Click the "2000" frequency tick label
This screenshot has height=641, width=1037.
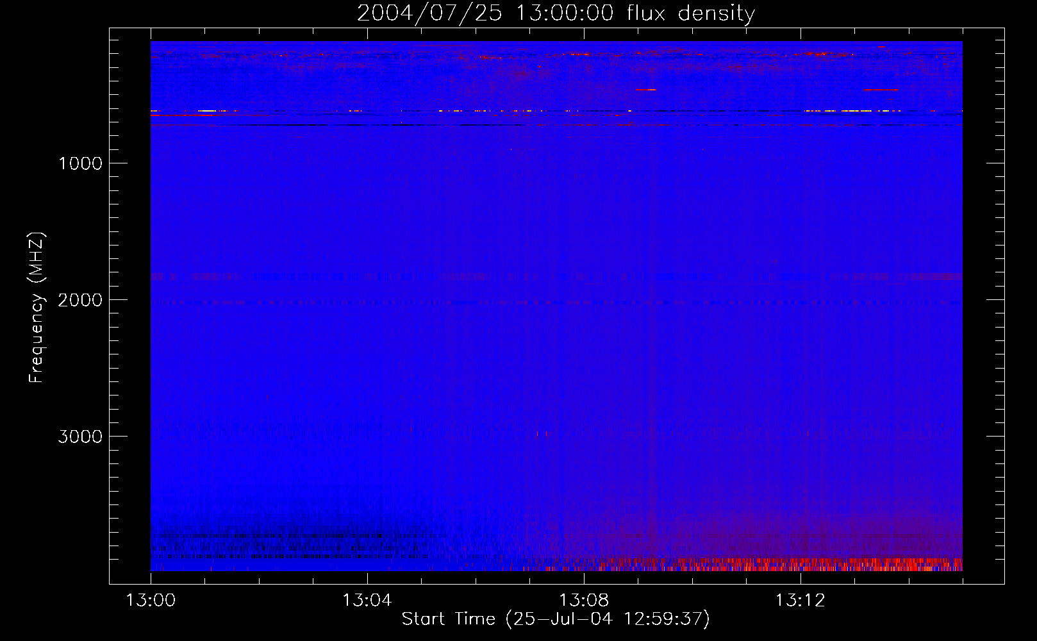(x=80, y=300)
